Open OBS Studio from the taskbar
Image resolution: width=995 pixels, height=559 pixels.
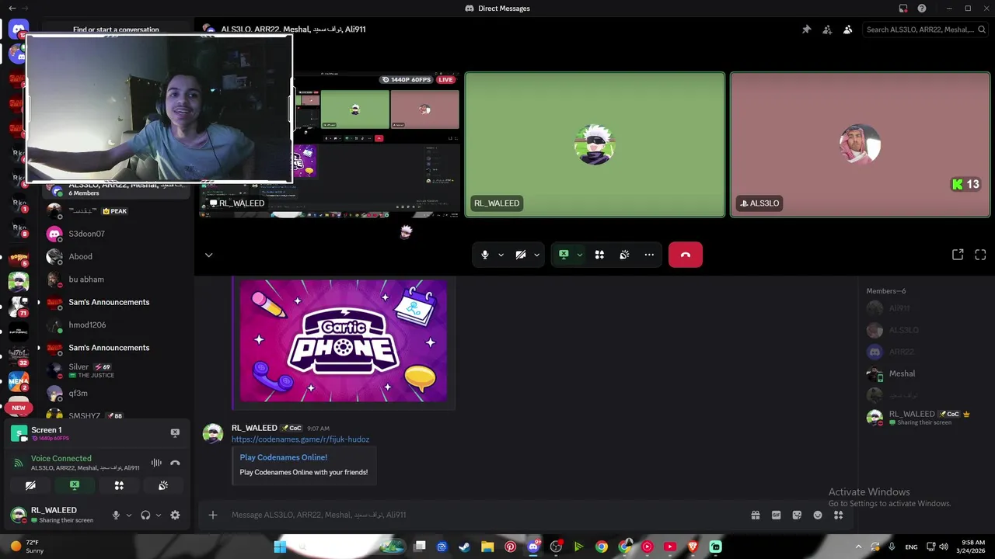coord(556,547)
